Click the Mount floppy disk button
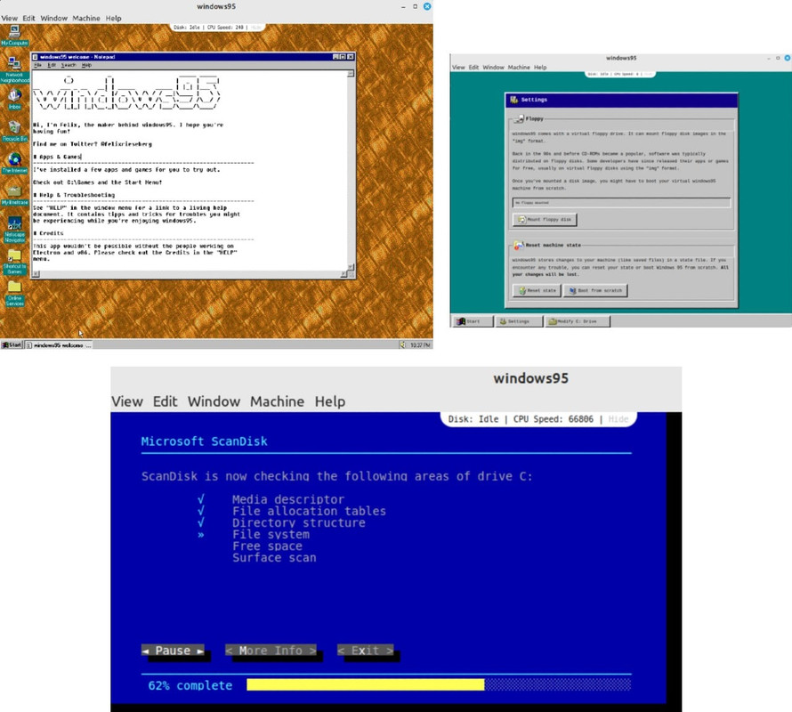Viewport: 792px width, 712px height. (x=545, y=220)
